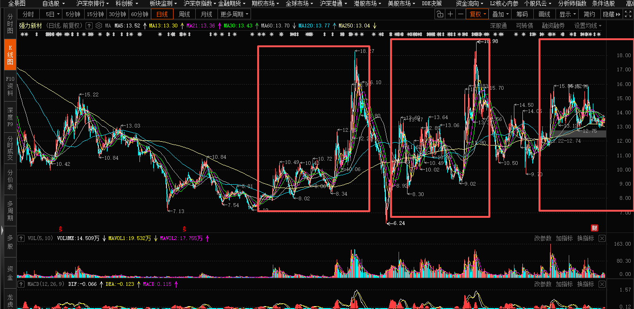Toggle the 简约 simple mode
Image resolution: width=634 pixels, height=309 pixels.
590,14
